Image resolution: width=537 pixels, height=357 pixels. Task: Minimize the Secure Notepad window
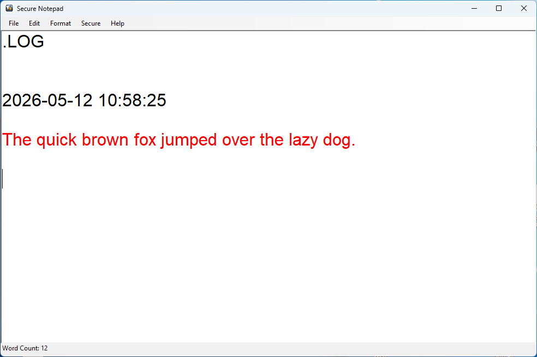tap(474, 8)
